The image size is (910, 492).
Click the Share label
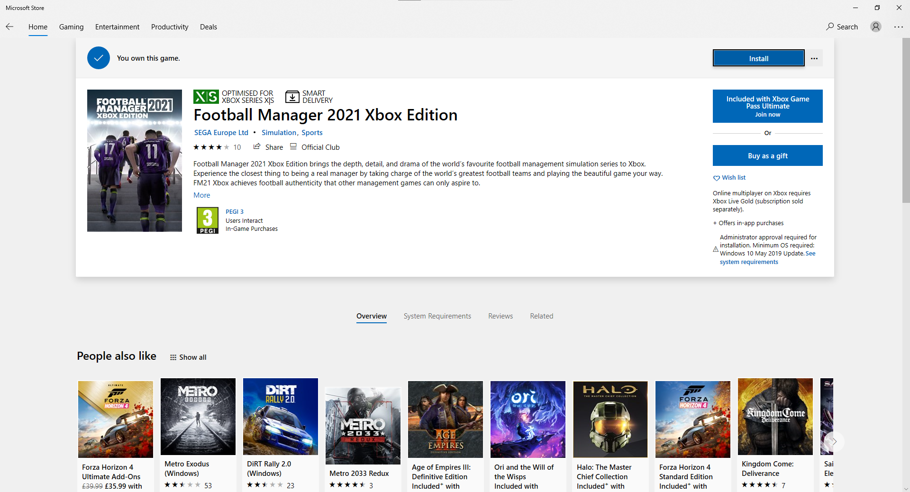[x=274, y=147]
